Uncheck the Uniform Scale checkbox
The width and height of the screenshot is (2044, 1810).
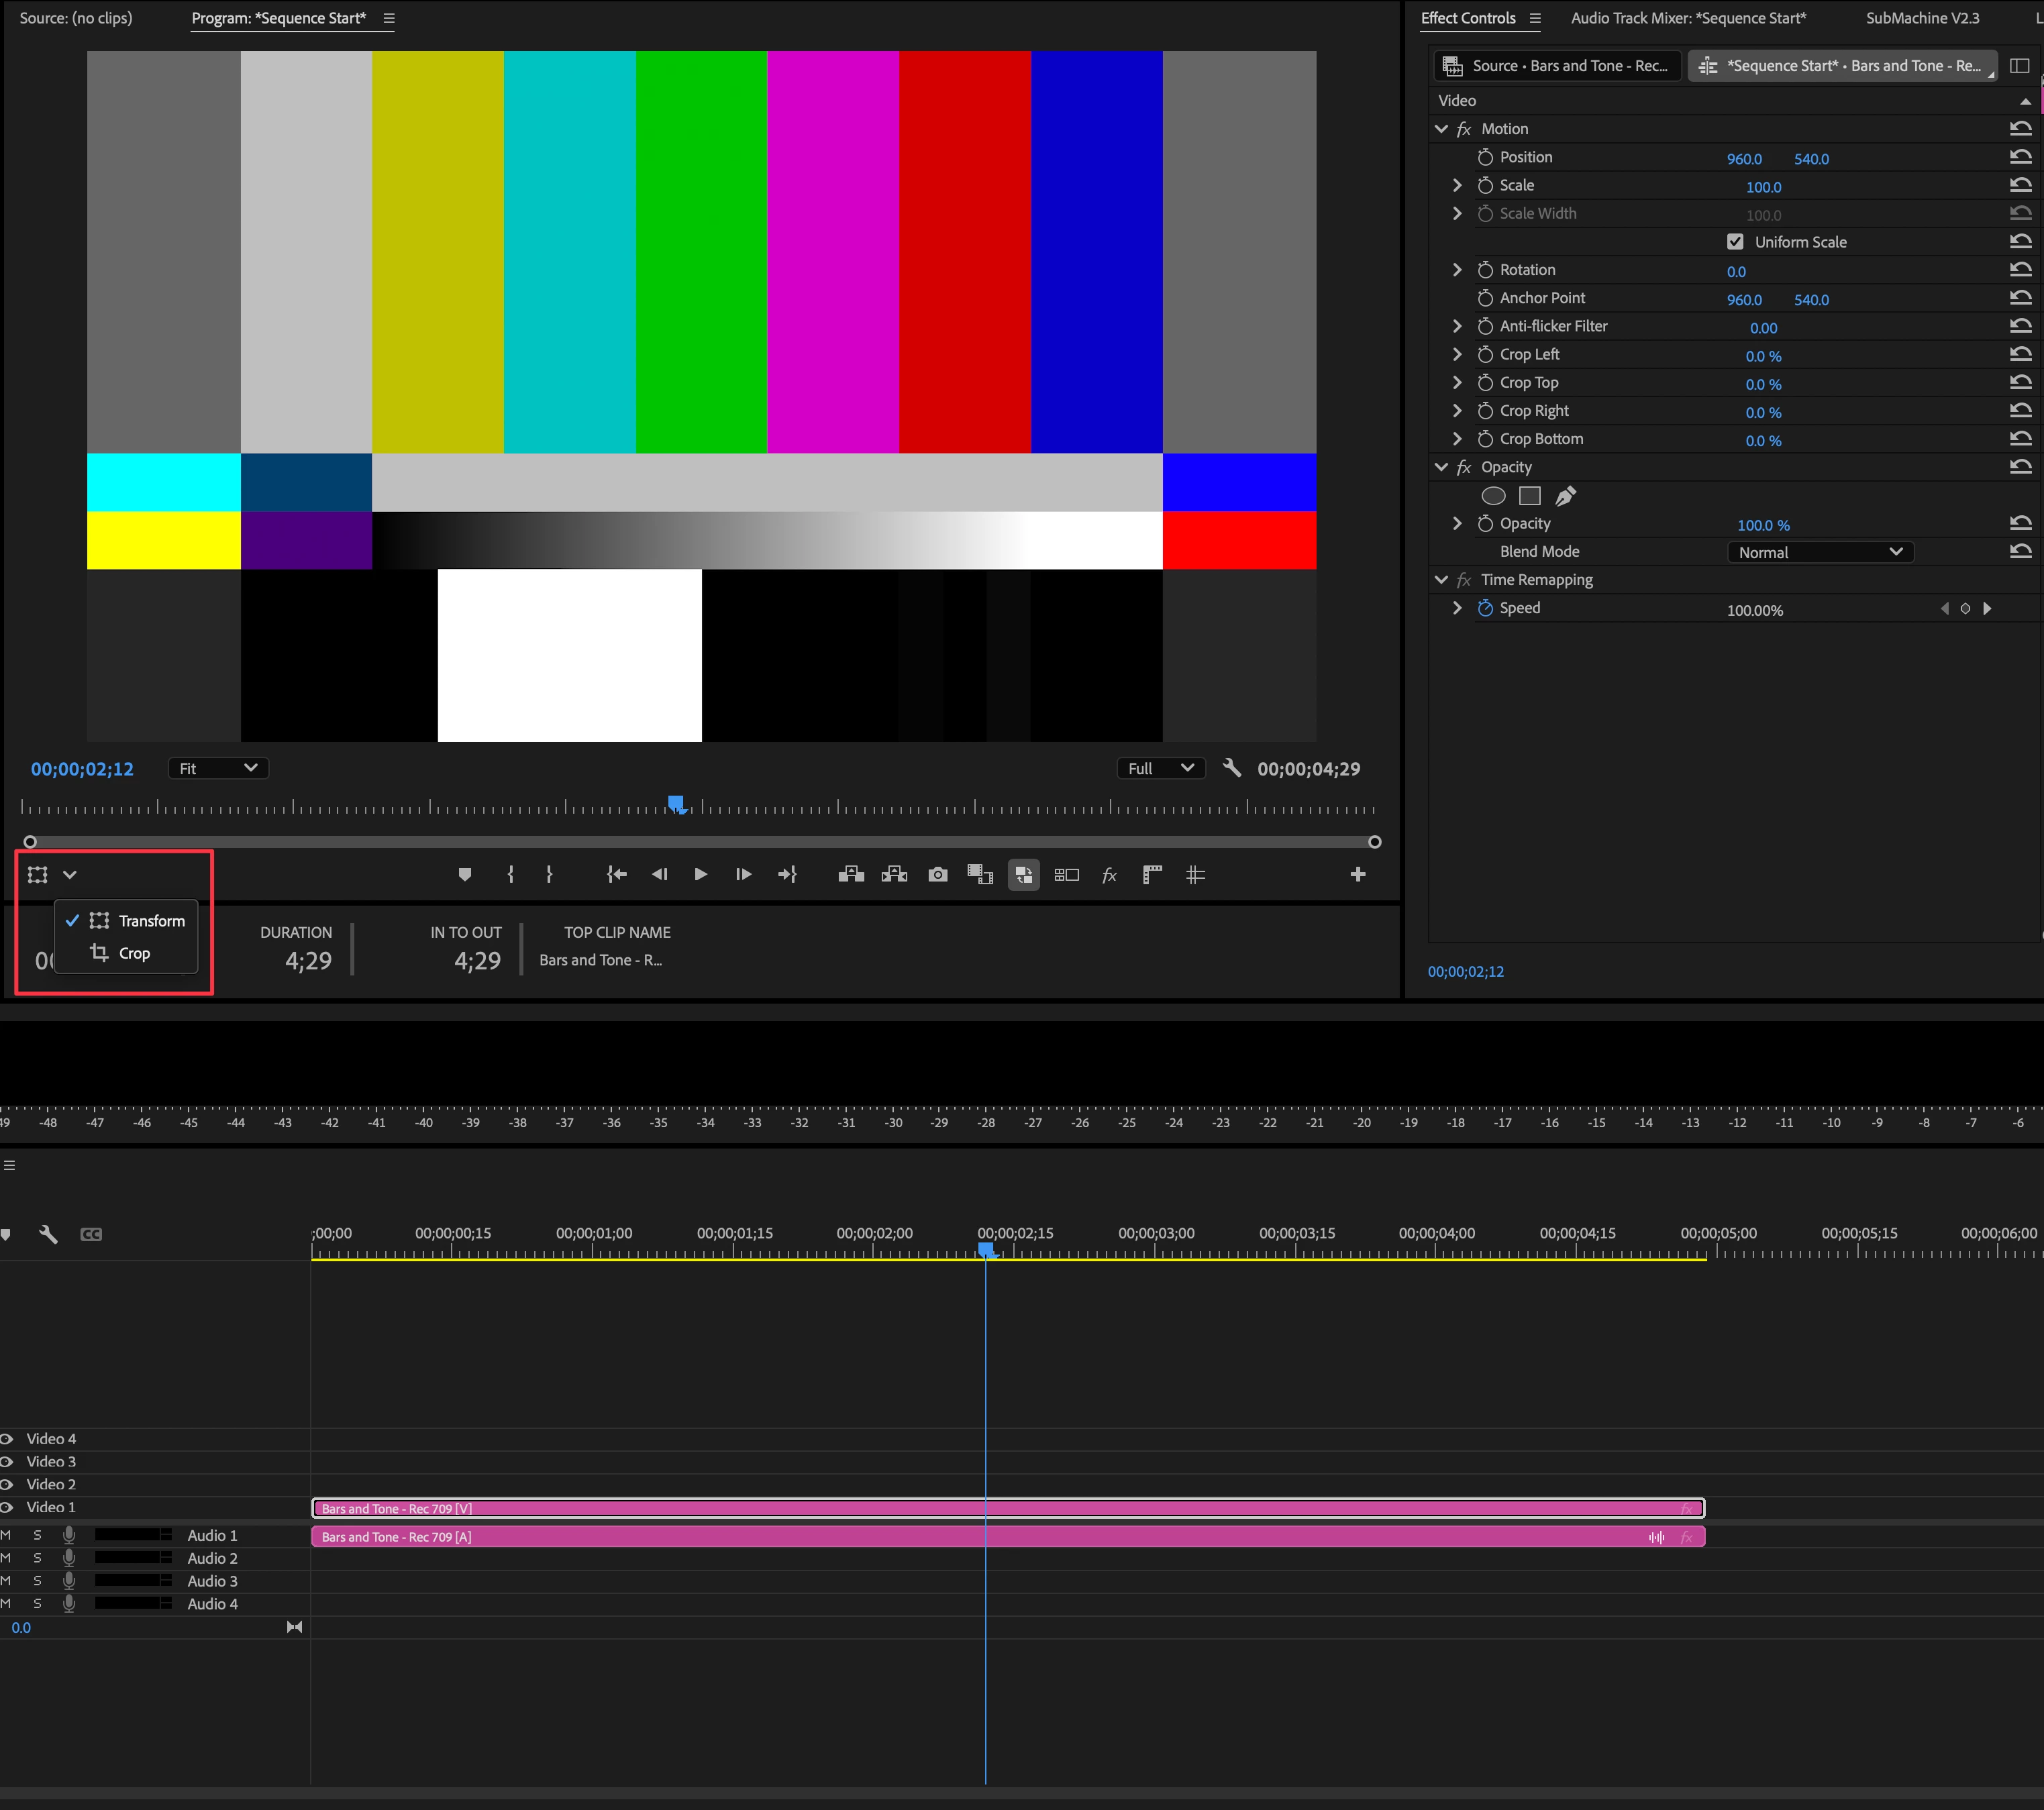pyautogui.click(x=1735, y=242)
